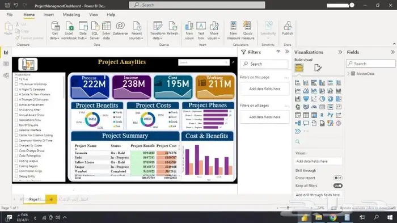Open 'Filters on this page' more options
The height and width of the screenshot is (223, 397).
(x=286, y=77)
